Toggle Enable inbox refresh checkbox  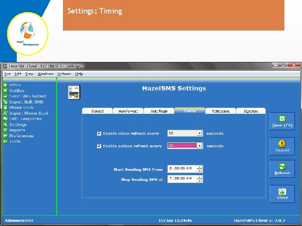(99, 134)
